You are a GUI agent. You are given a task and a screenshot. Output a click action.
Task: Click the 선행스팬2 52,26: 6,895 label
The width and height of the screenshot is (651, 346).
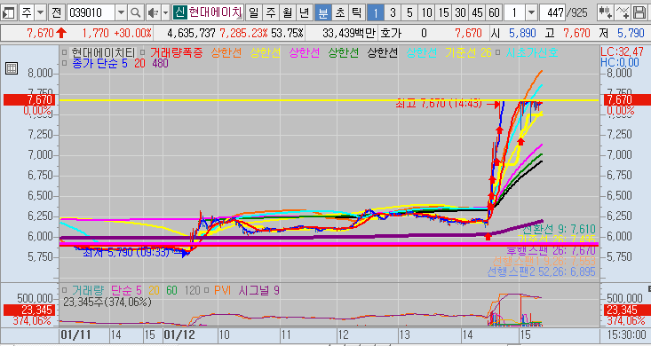[542, 272]
